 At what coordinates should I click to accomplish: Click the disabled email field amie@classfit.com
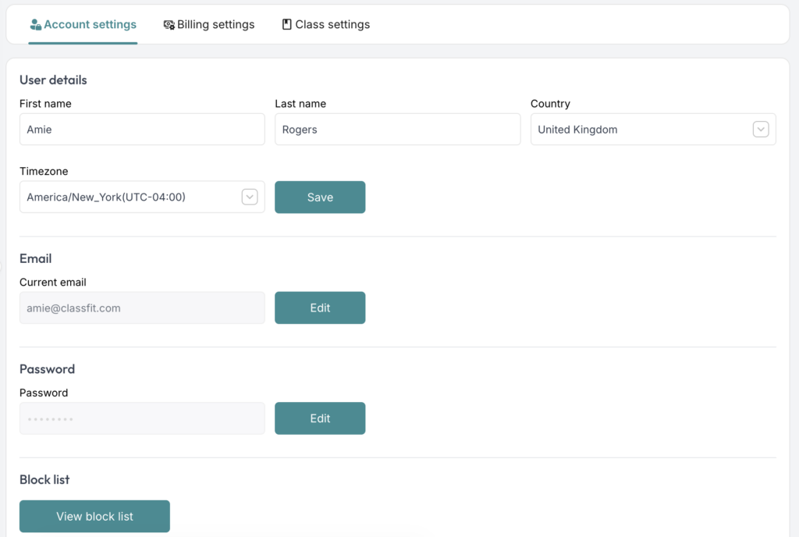(x=142, y=308)
